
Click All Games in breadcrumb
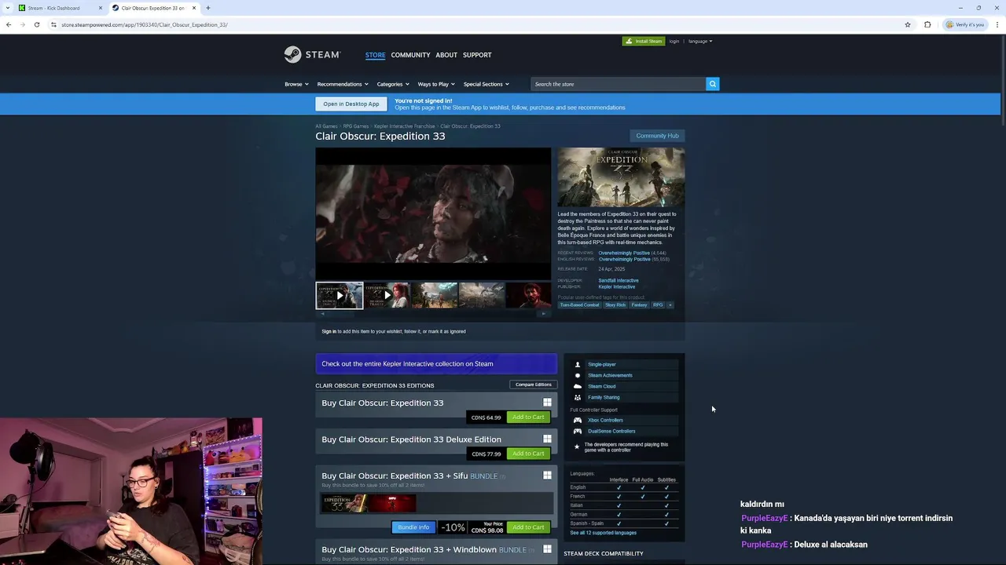pos(326,126)
